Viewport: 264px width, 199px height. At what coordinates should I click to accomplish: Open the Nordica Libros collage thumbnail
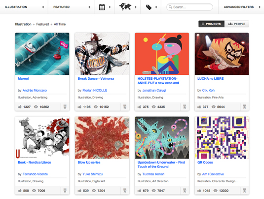(42, 137)
